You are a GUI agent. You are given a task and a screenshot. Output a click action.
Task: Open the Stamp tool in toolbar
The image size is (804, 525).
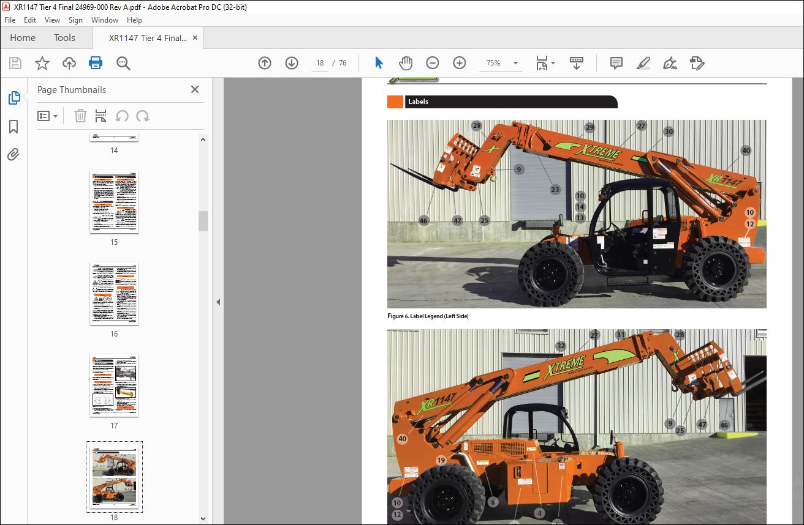coord(697,63)
